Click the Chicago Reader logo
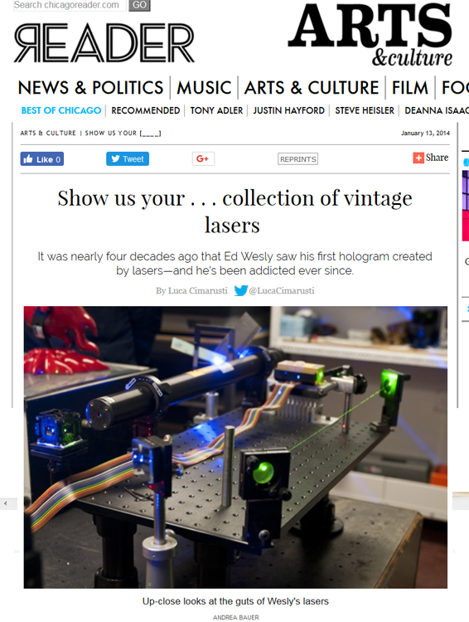This screenshot has width=469, height=622. pos(104,43)
